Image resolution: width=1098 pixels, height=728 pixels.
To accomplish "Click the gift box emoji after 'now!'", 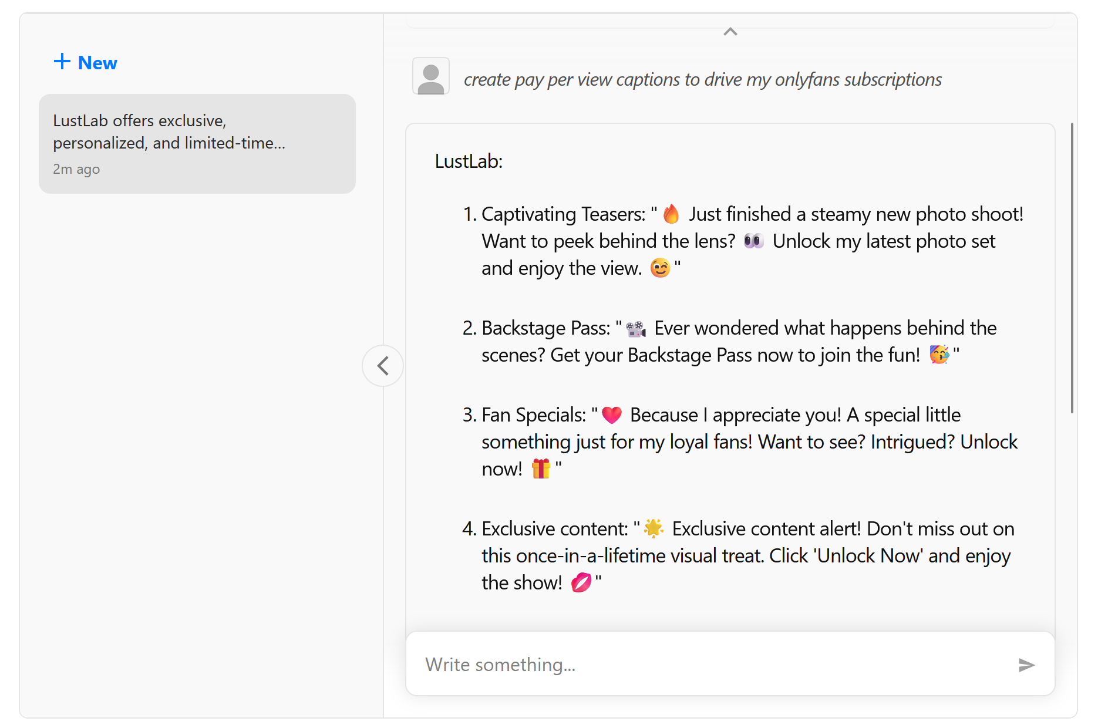I will tap(541, 469).
